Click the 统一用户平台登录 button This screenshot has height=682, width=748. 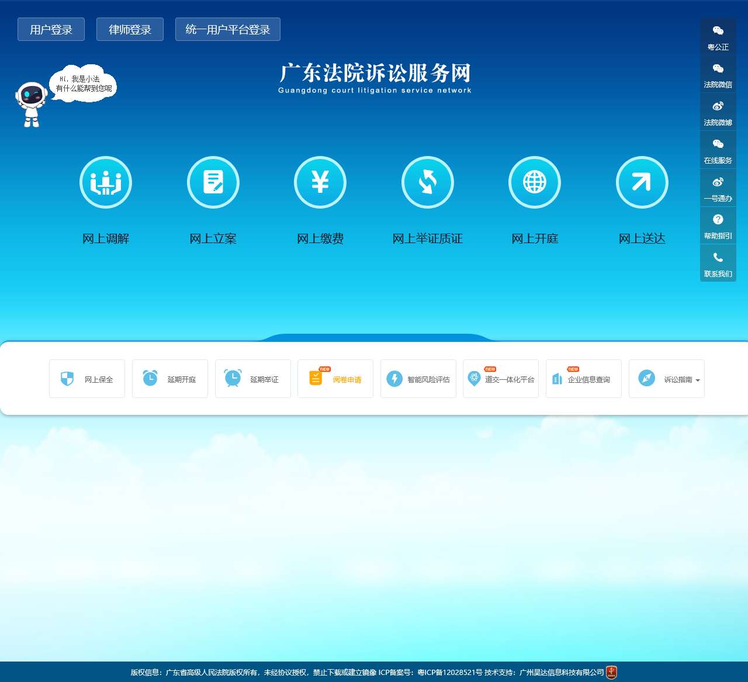tap(227, 29)
